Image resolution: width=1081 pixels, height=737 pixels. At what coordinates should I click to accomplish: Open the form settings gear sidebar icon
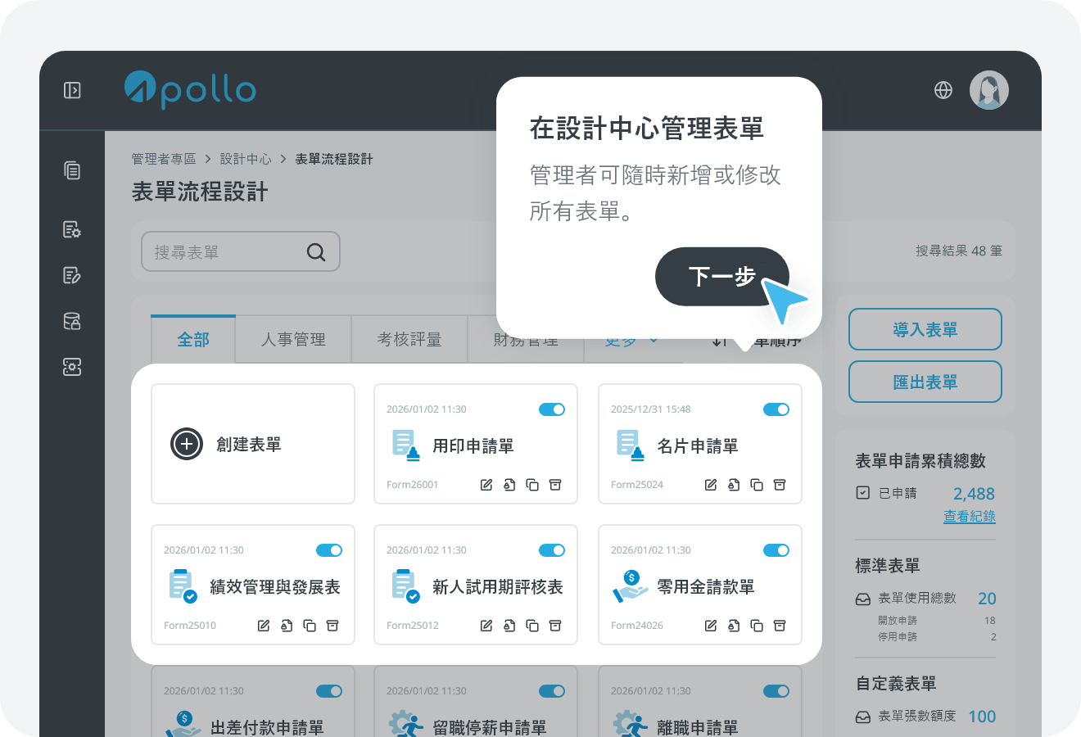[x=72, y=229]
